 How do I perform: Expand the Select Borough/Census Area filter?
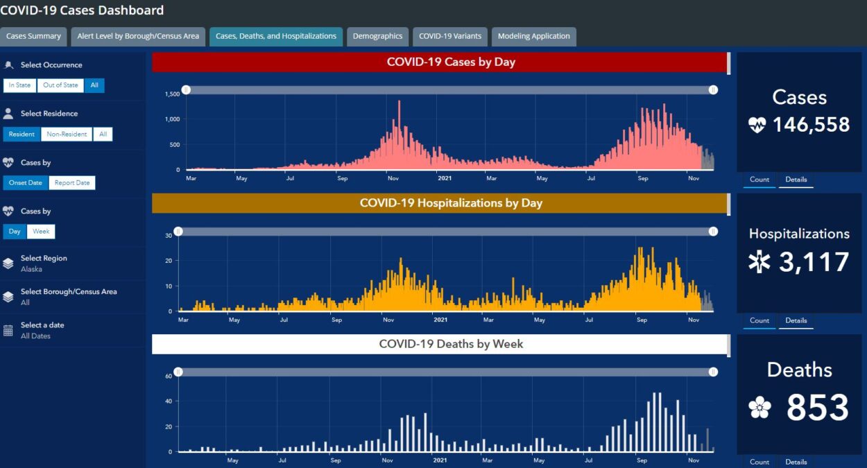(68, 297)
